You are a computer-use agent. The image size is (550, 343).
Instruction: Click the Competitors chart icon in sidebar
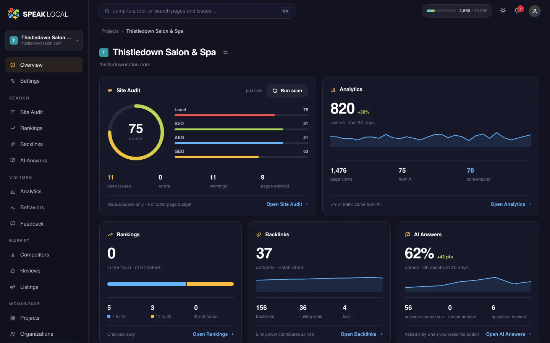tap(13, 255)
